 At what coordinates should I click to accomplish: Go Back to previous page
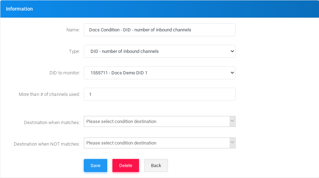[156, 165]
